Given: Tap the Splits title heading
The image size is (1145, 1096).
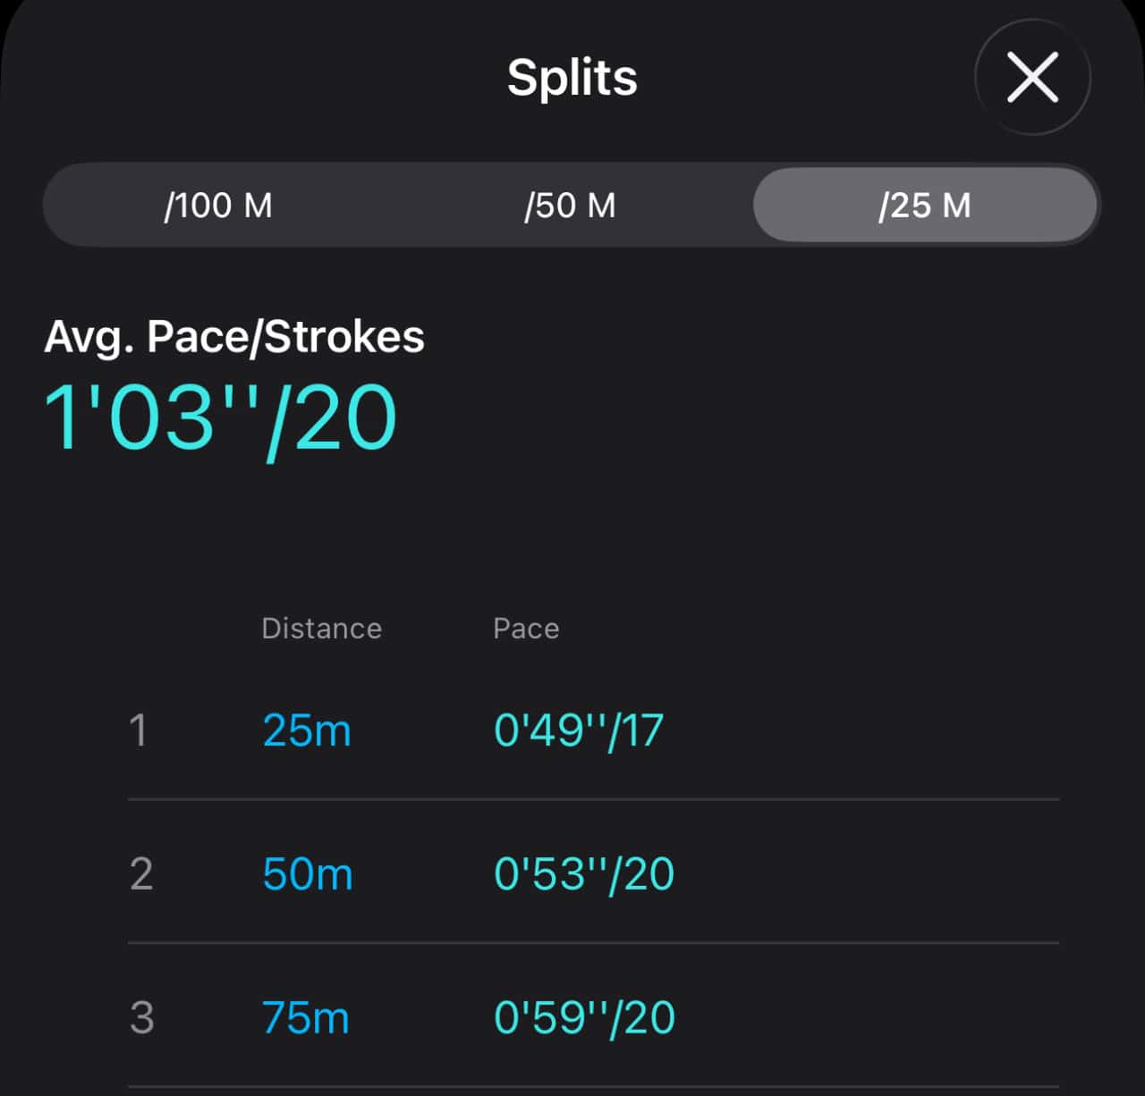Looking at the screenshot, I should pyautogui.click(x=572, y=77).
